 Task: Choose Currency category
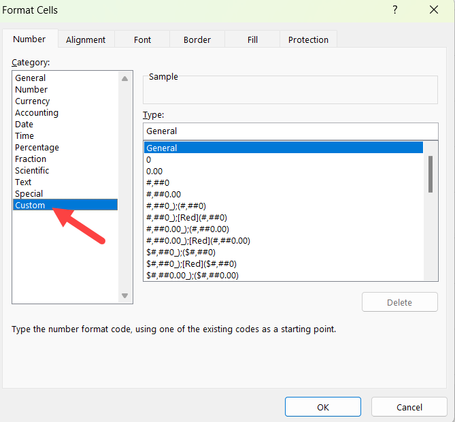(65, 101)
